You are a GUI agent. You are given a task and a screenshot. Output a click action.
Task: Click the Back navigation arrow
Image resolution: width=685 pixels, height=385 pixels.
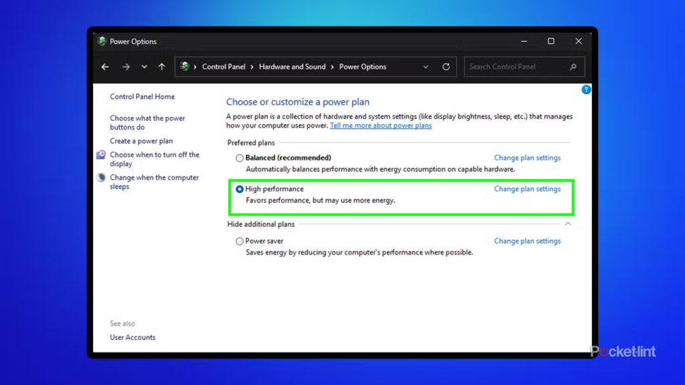105,67
